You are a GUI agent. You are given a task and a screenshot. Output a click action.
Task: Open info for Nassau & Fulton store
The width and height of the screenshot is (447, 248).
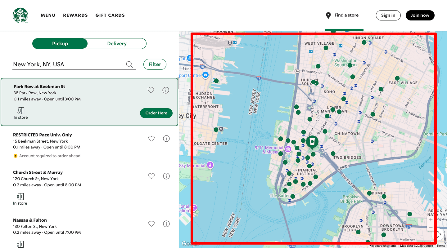[x=166, y=224]
